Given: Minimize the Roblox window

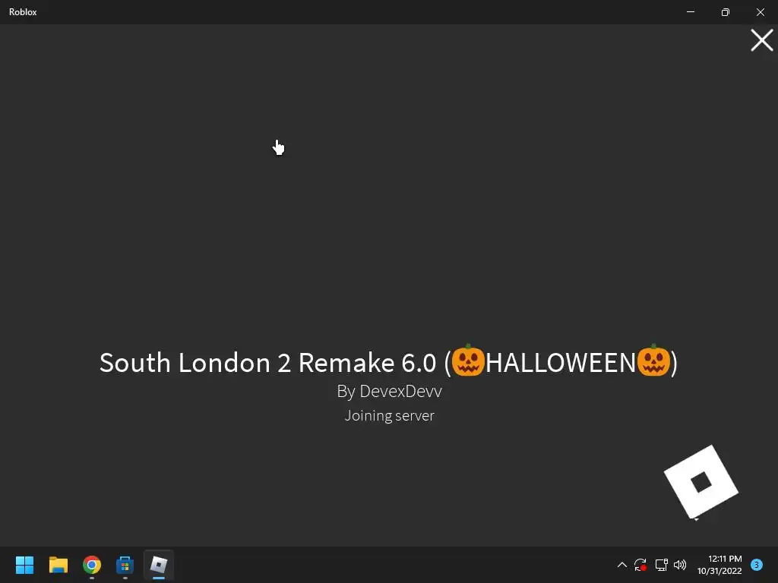Looking at the screenshot, I should coord(690,12).
